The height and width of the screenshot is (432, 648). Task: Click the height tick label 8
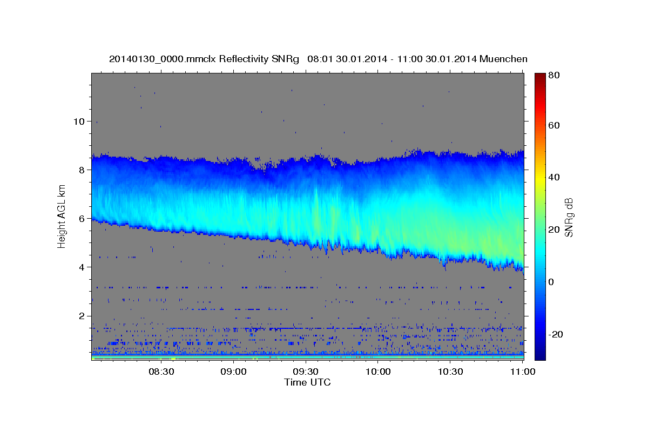coord(81,170)
